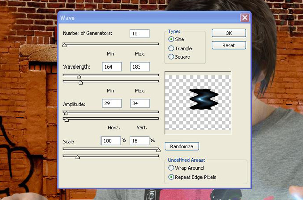
Task: Click the Amplitude Max. value field
Action: (140, 103)
